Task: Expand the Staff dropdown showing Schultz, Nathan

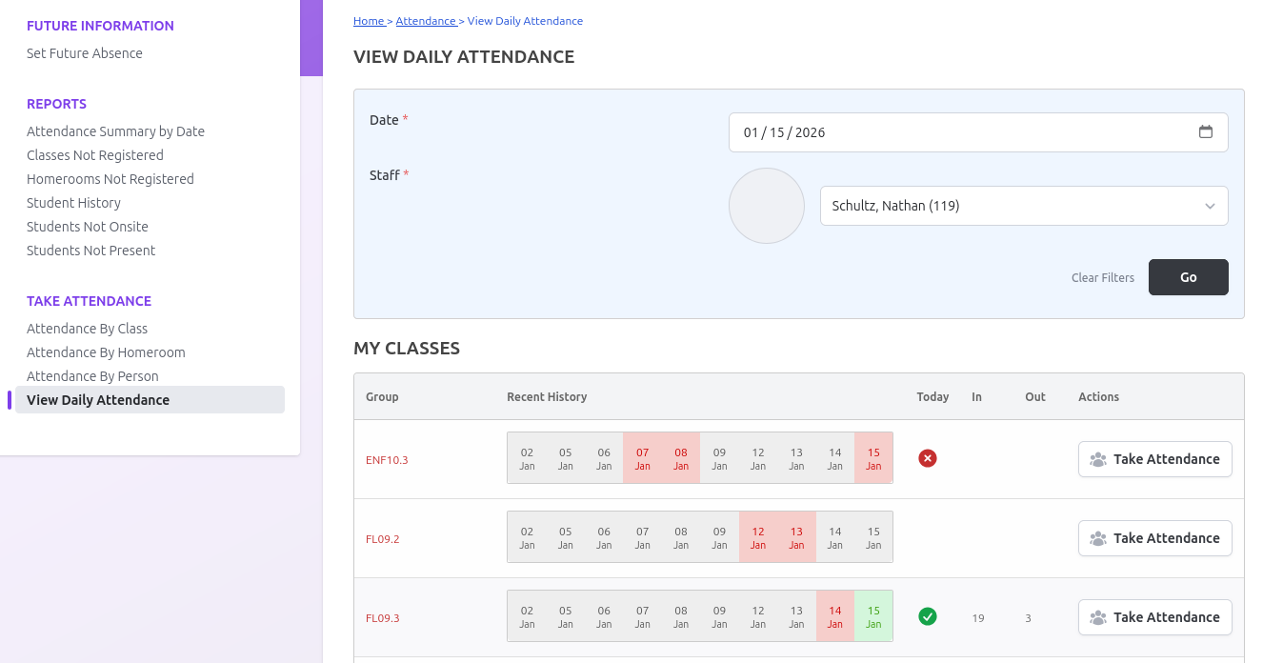Action: coord(1023,206)
